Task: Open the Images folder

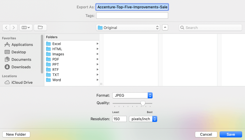Action: point(58,54)
